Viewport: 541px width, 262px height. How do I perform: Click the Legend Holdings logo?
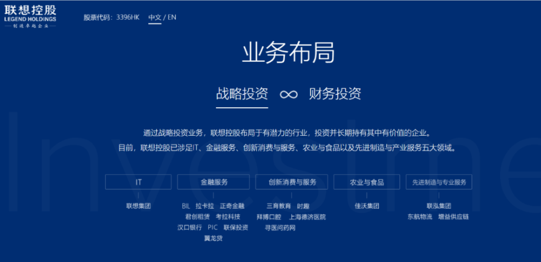tap(30, 17)
